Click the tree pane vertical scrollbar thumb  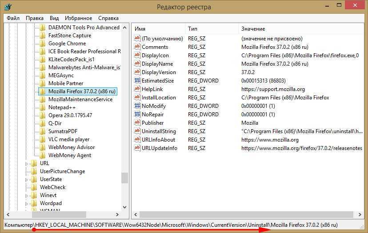click(x=125, y=178)
